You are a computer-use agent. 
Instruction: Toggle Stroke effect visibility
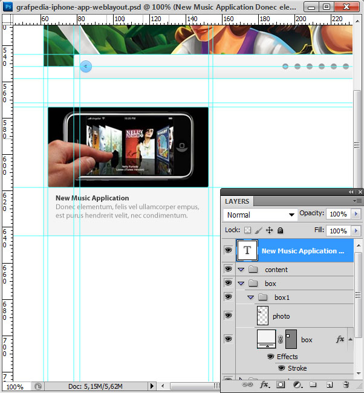[282, 368]
